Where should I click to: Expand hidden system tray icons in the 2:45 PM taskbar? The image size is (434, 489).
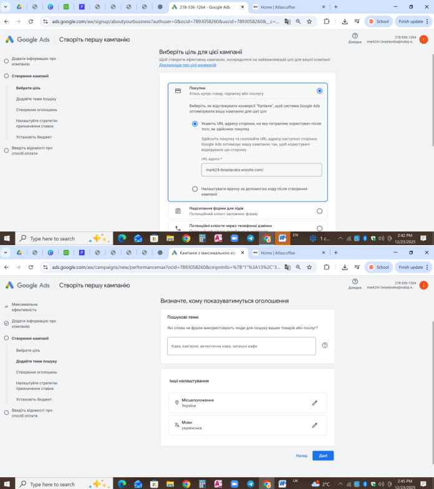coord(340,484)
